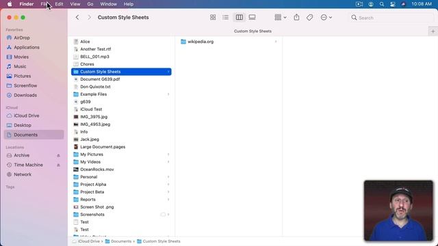Click the Edit Tags icon

pos(309,17)
